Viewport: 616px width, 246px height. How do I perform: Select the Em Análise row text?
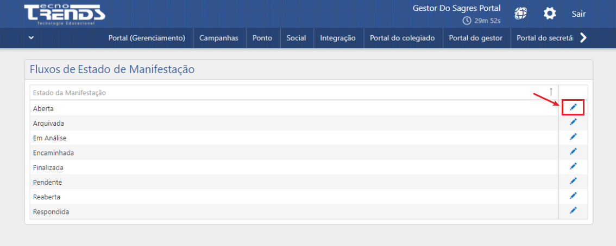(x=49, y=138)
